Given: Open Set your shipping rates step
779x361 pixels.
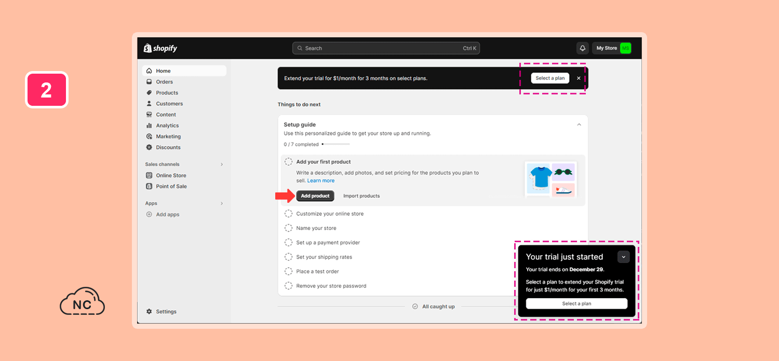Looking at the screenshot, I should pyautogui.click(x=324, y=257).
